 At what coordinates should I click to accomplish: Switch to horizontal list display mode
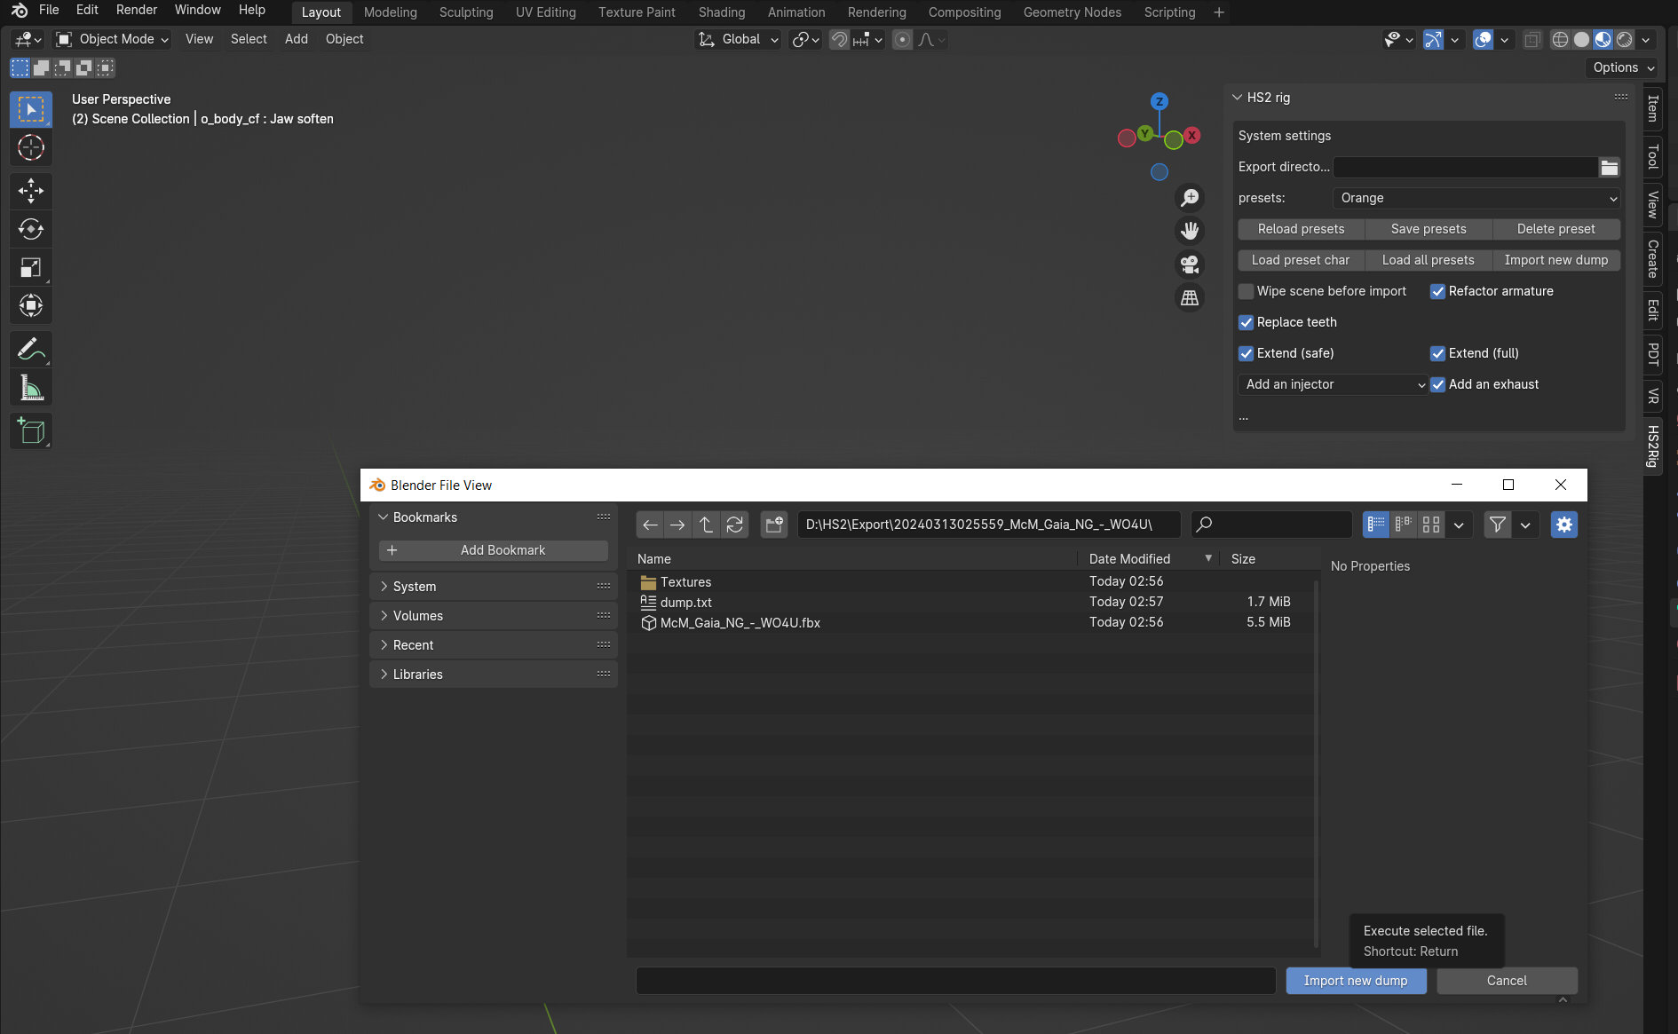pyautogui.click(x=1404, y=525)
